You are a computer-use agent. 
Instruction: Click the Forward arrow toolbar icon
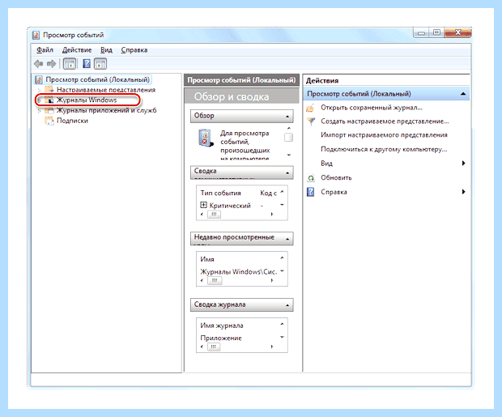pyautogui.click(x=51, y=64)
